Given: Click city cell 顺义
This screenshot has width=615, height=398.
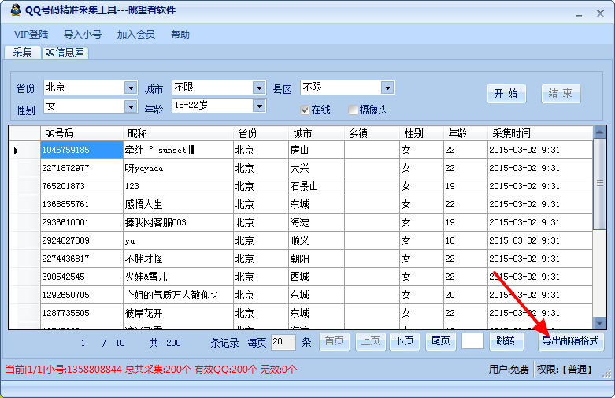Looking at the screenshot, I should click(x=317, y=240).
